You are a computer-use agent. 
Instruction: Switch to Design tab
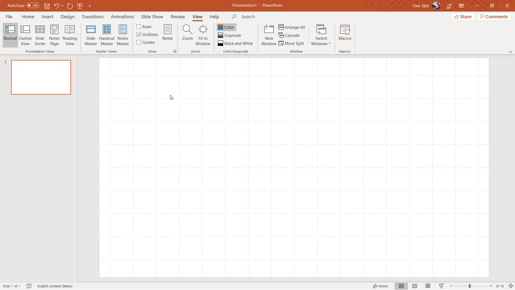click(67, 17)
